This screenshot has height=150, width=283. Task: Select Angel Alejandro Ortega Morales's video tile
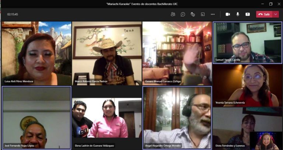pos(177,117)
